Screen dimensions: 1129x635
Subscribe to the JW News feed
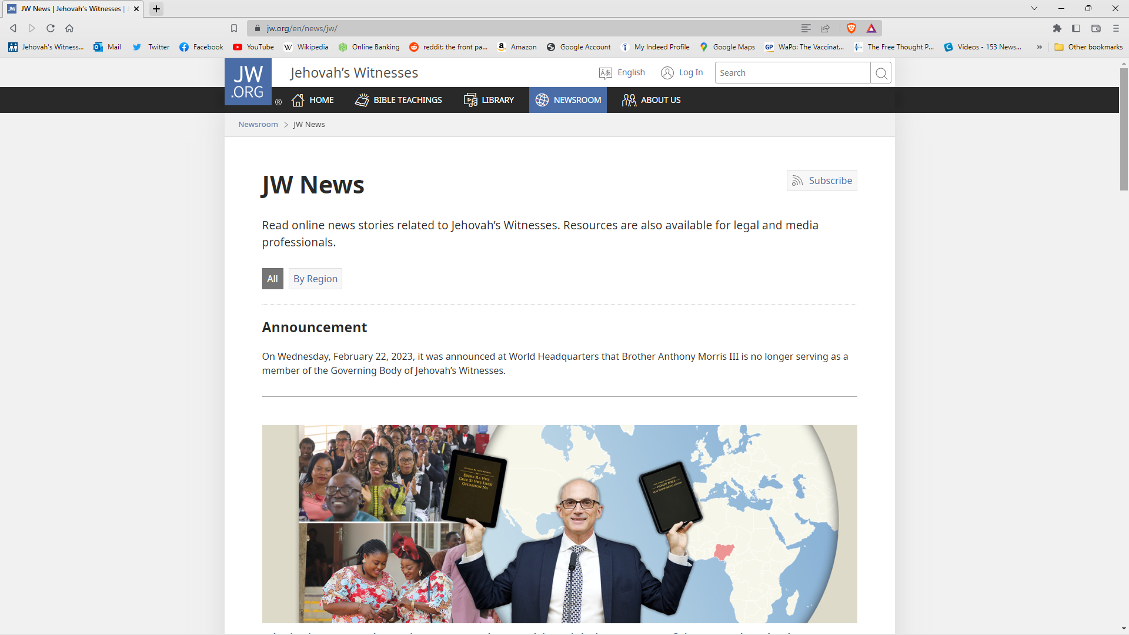(822, 181)
